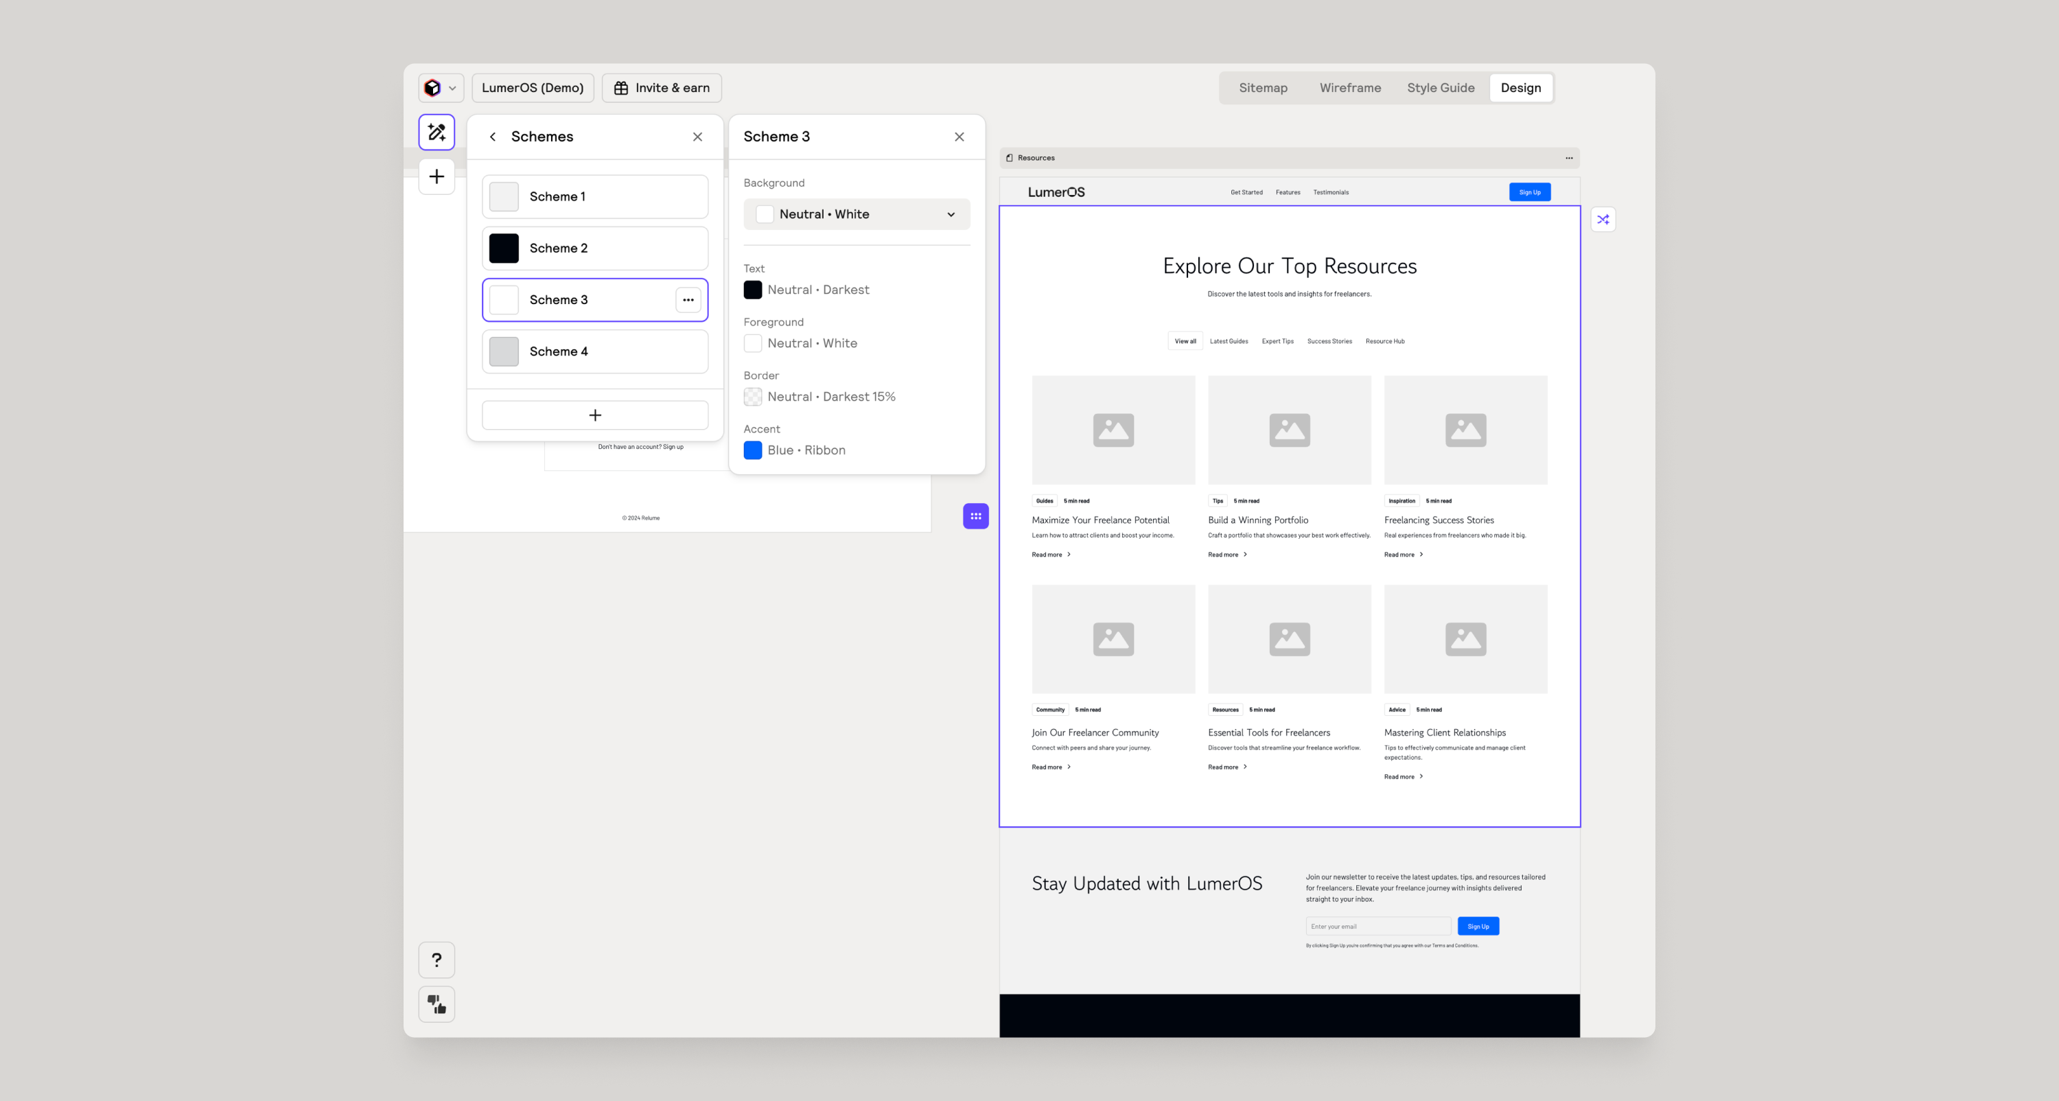Image resolution: width=2059 pixels, height=1101 pixels.
Task: Switch to the Wireframe tab
Action: 1349,88
